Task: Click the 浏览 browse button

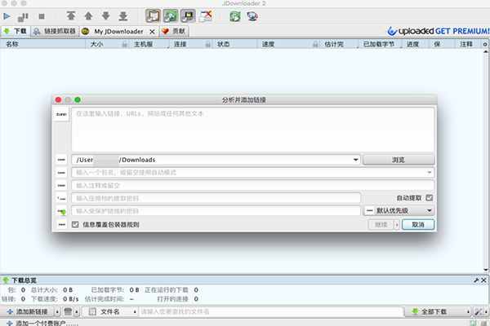Action: pyautogui.click(x=399, y=160)
